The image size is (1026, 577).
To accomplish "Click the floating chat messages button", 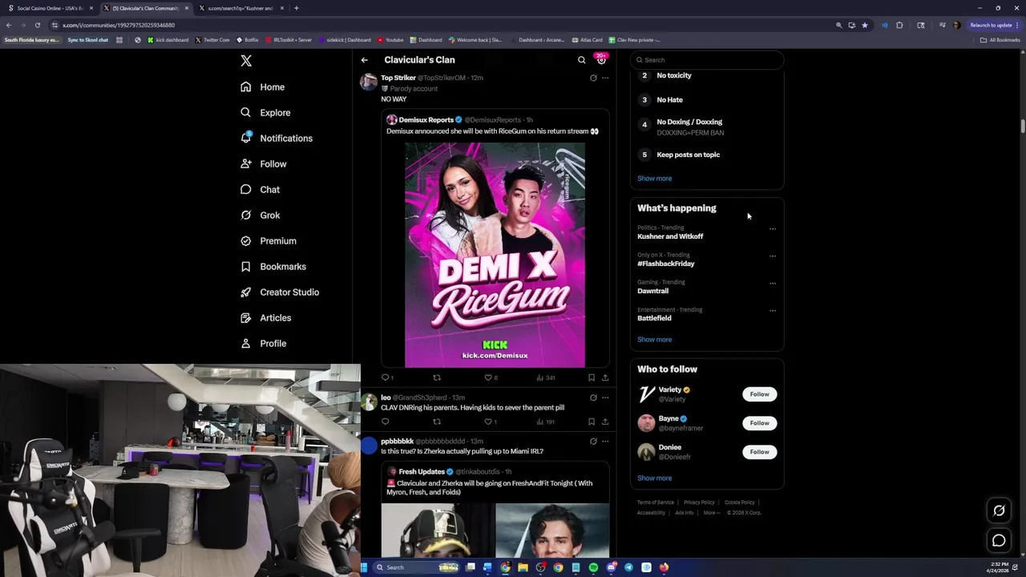I will pos(999,541).
